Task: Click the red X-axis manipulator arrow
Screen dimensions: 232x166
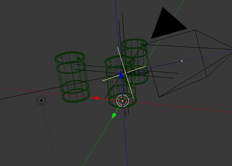Action: (96, 98)
